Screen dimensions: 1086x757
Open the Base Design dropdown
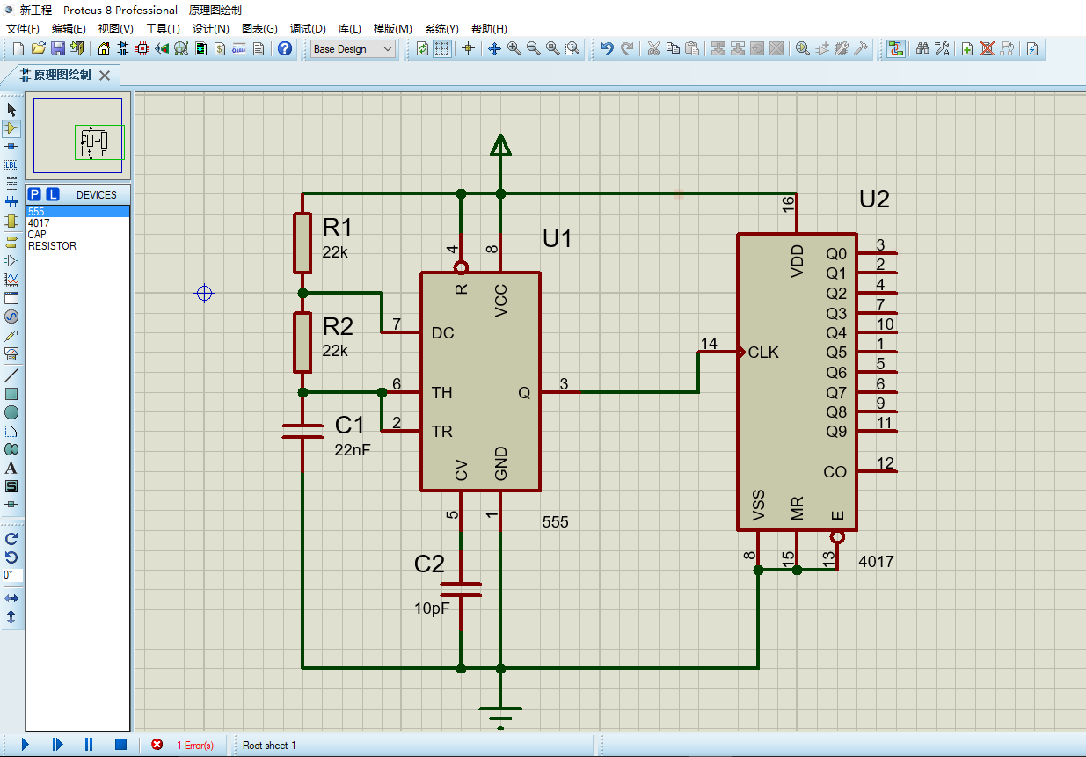tap(353, 49)
